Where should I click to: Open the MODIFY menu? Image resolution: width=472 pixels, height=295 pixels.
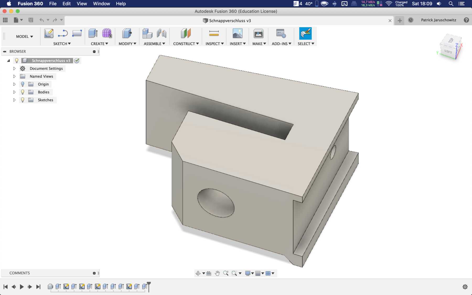pyautogui.click(x=127, y=44)
